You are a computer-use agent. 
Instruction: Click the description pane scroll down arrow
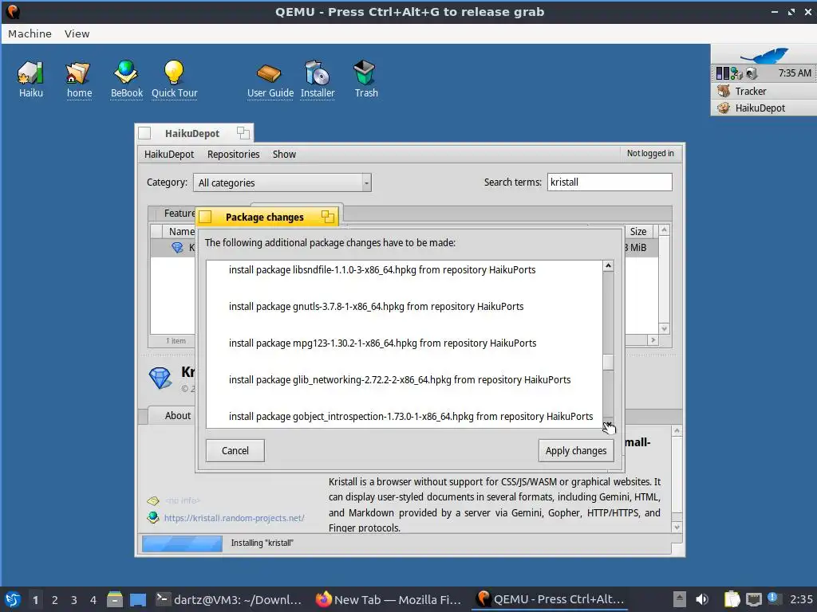click(x=677, y=528)
